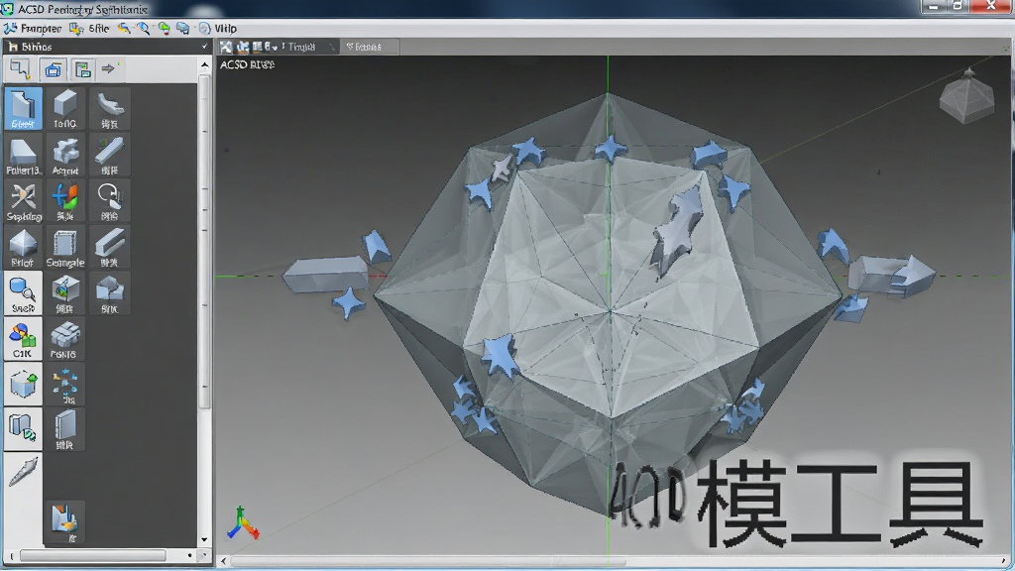
Task: Click the horizontal scrollbar under the tool palette
Action: pyautogui.click(x=92, y=555)
